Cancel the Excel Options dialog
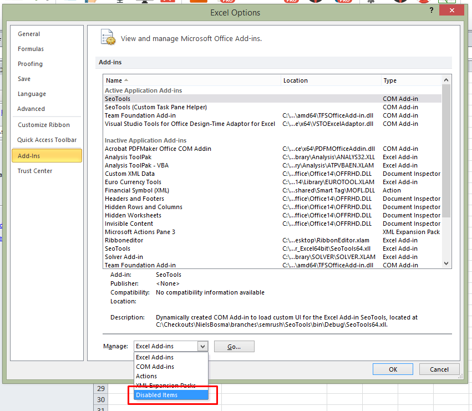The image size is (472, 411). tap(439, 369)
